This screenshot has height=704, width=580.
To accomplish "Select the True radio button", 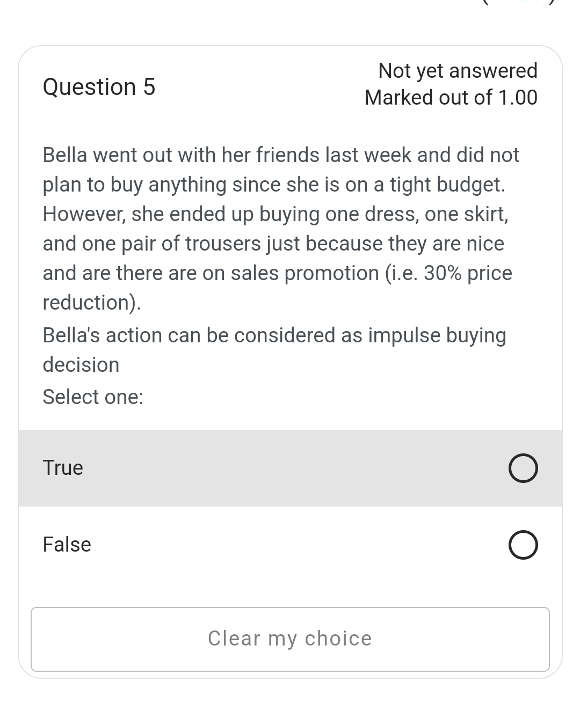I will coord(523,468).
